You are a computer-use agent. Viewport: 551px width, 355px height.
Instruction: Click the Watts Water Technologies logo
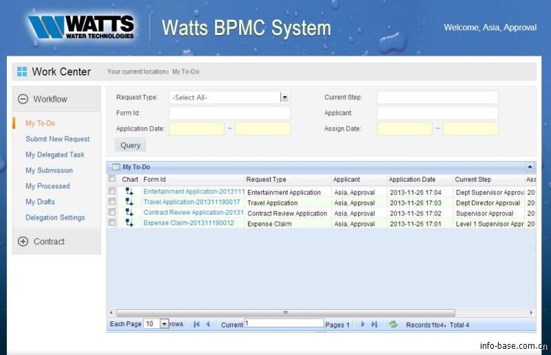pyautogui.click(x=81, y=27)
